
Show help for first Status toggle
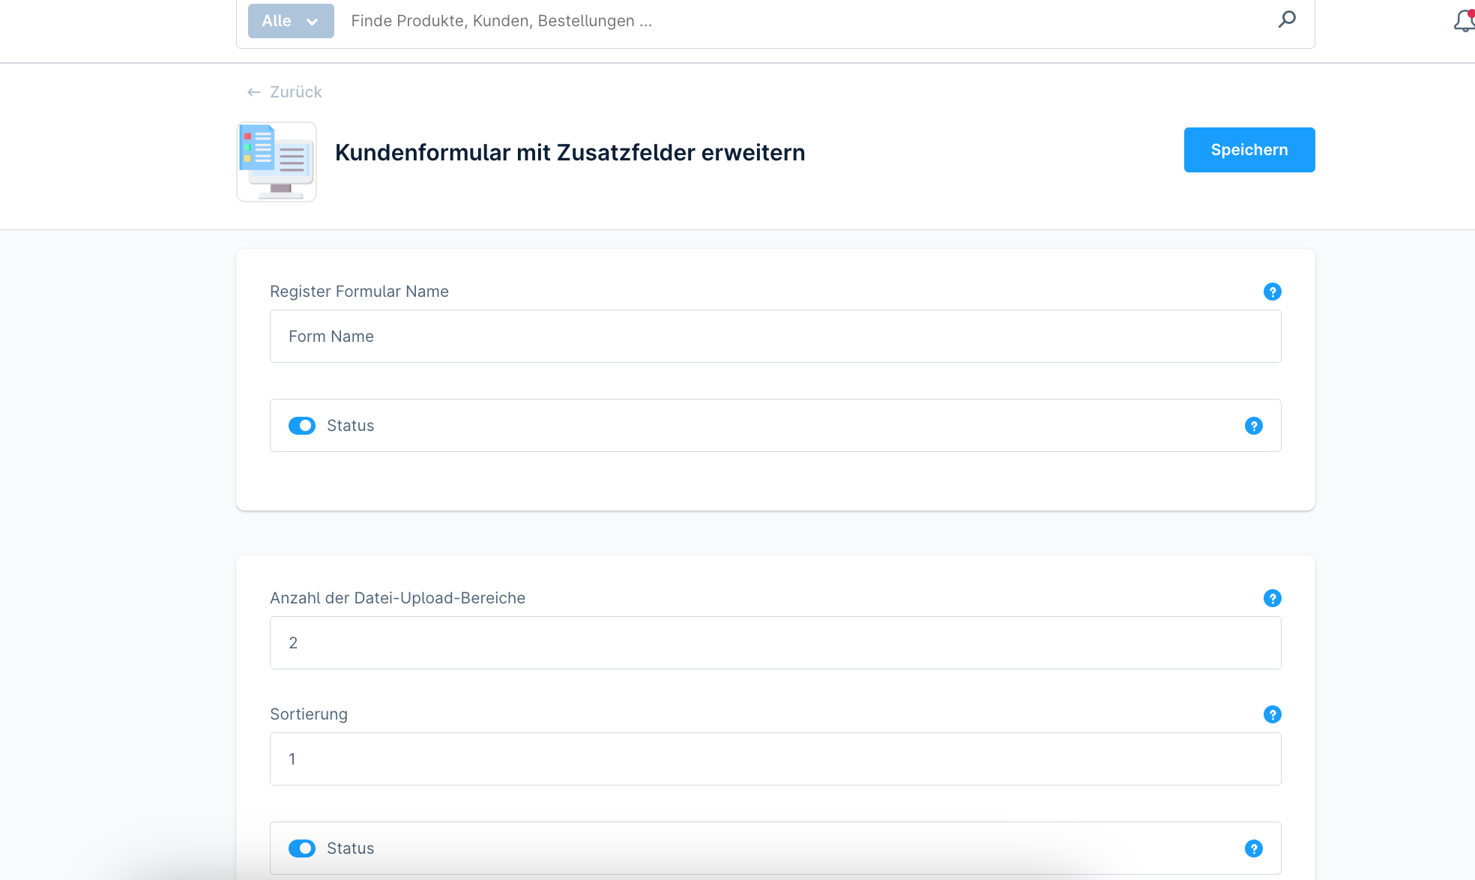click(x=1253, y=426)
